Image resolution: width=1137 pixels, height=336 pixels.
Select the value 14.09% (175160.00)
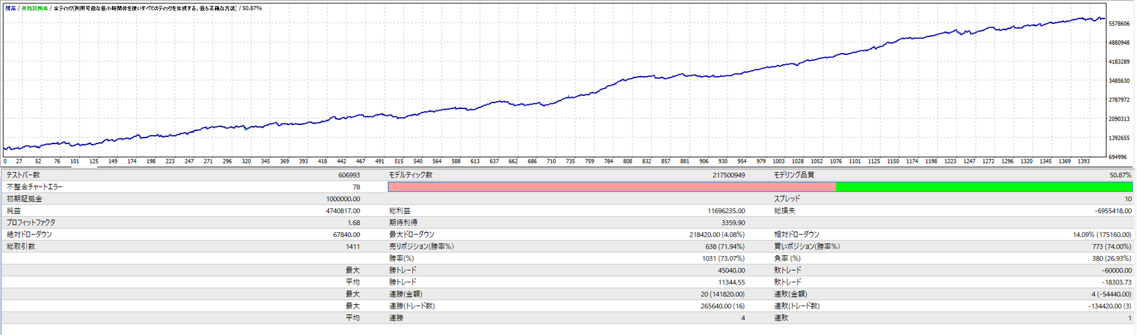1103,235
